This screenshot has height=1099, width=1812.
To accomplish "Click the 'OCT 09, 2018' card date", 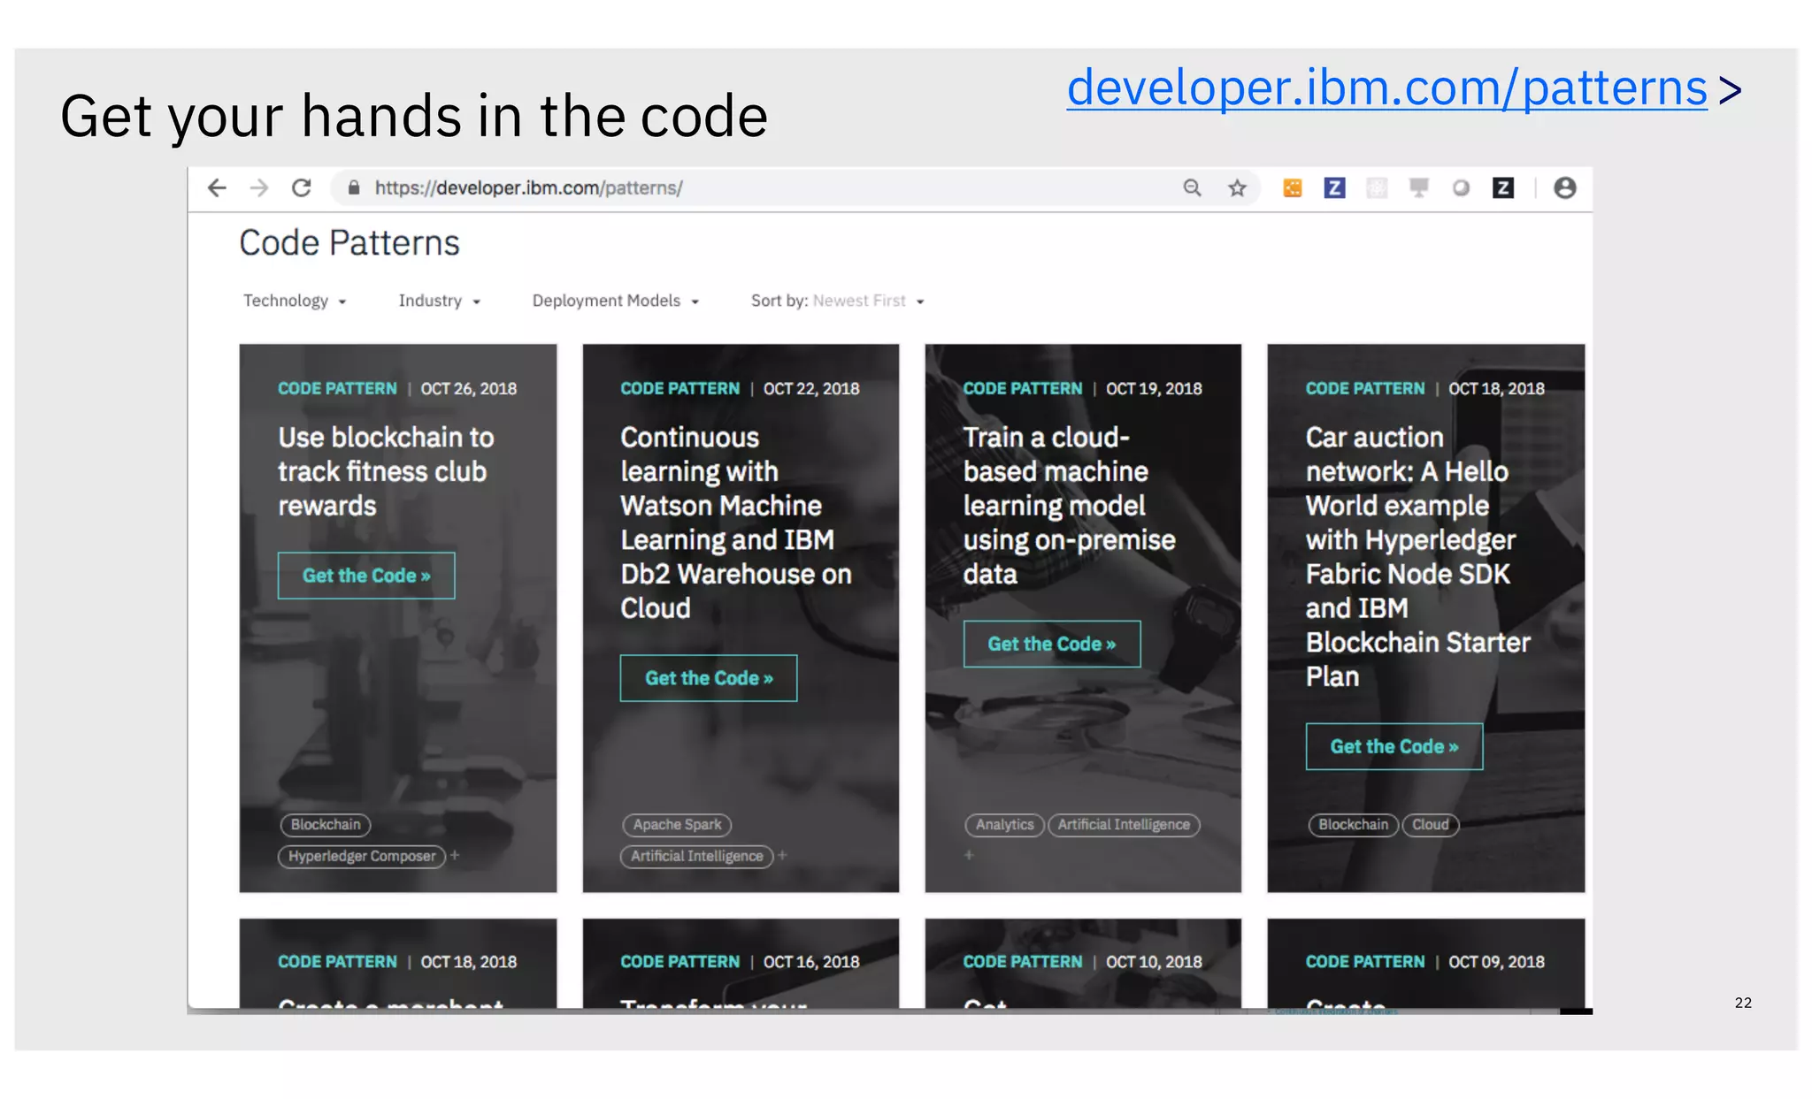I will tap(1496, 961).
